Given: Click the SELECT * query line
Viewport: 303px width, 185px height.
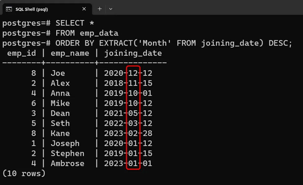Looking at the screenshot, I should (75, 23).
